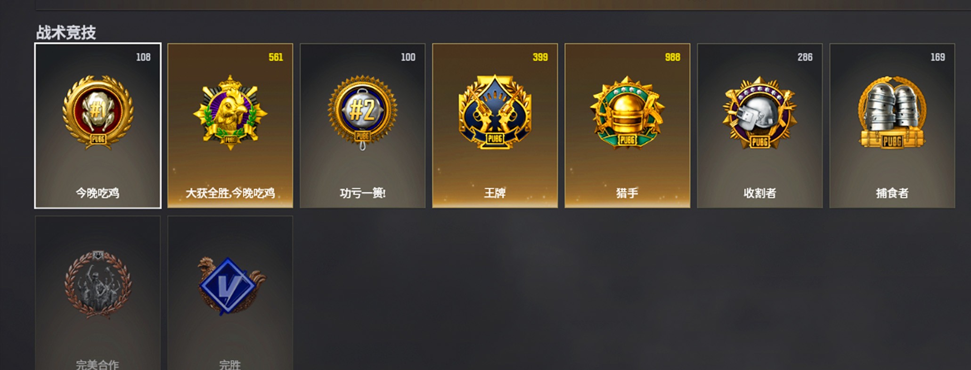
Task: Select the 猎手 label text
Action: tap(627, 193)
